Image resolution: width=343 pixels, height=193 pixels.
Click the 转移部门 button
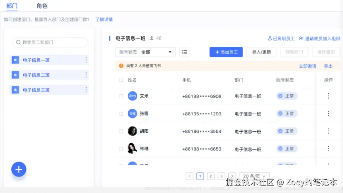294,52
